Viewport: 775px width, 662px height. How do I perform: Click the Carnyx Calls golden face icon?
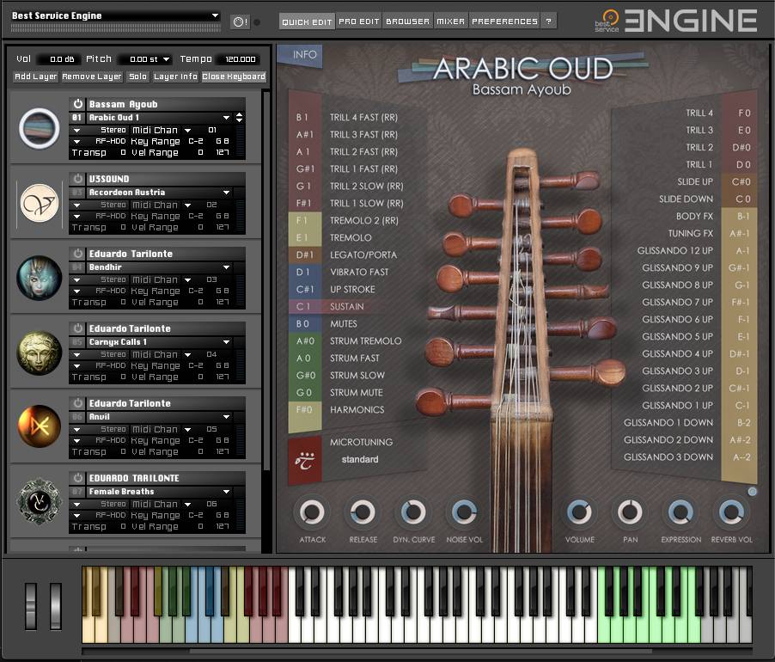pos(40,352)
